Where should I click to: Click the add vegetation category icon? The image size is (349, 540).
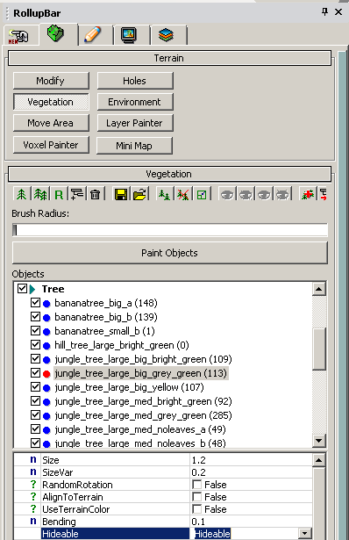77,195
